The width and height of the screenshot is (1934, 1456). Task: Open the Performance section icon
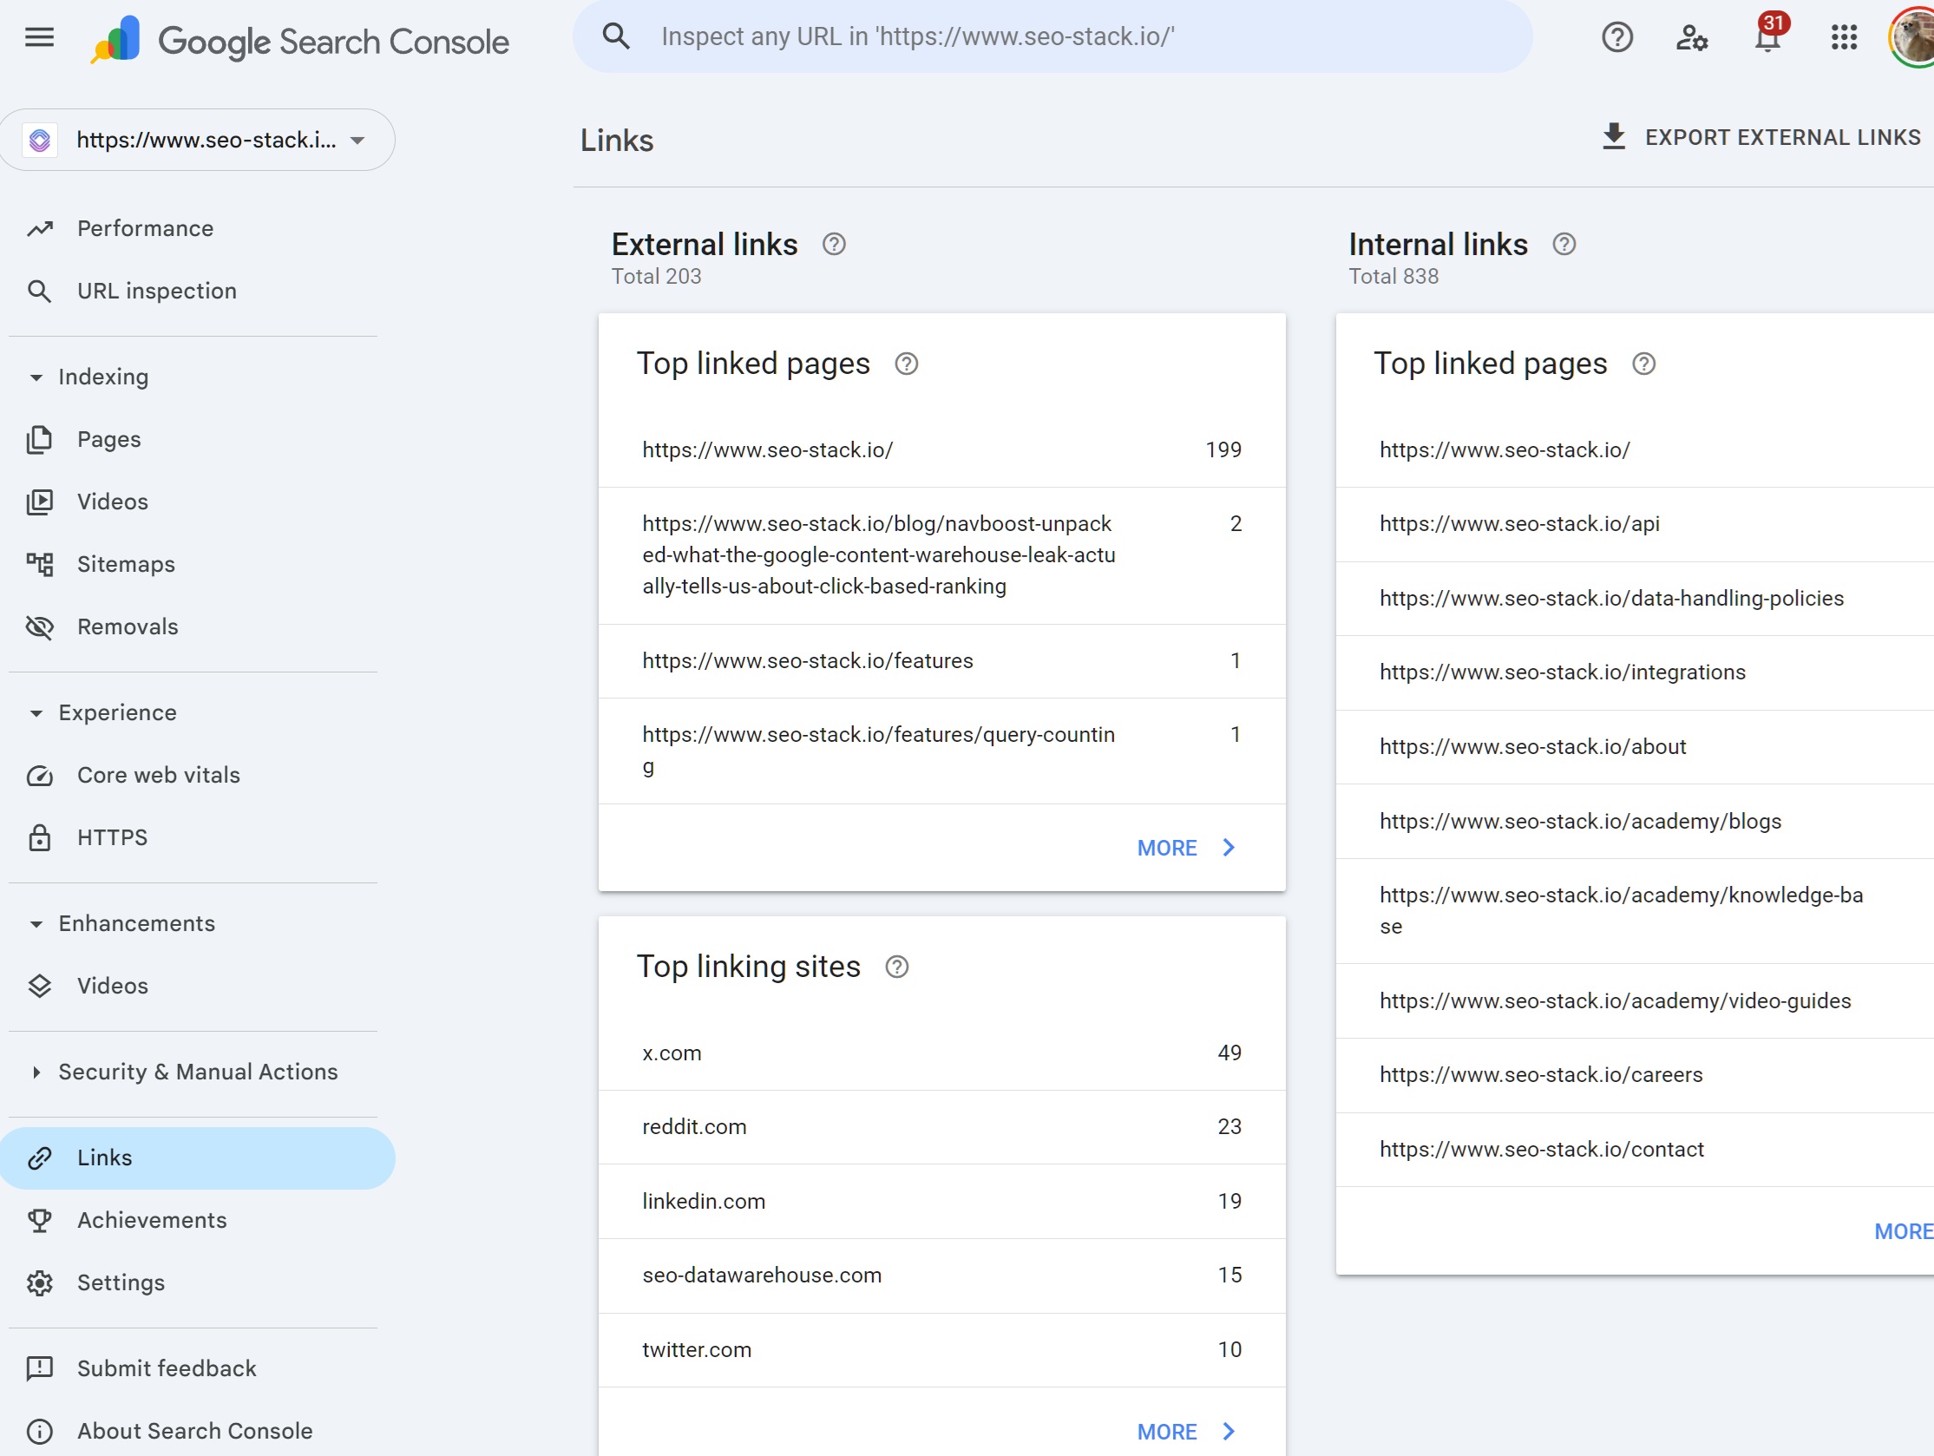[40, 228]
